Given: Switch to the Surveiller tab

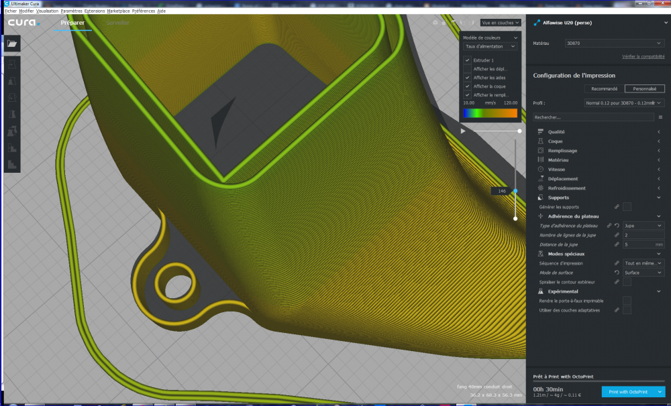Looking at the screenshot, I should [117, 23].
